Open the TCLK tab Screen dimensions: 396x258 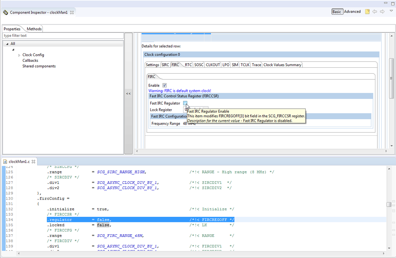click(x=245, y=65)
